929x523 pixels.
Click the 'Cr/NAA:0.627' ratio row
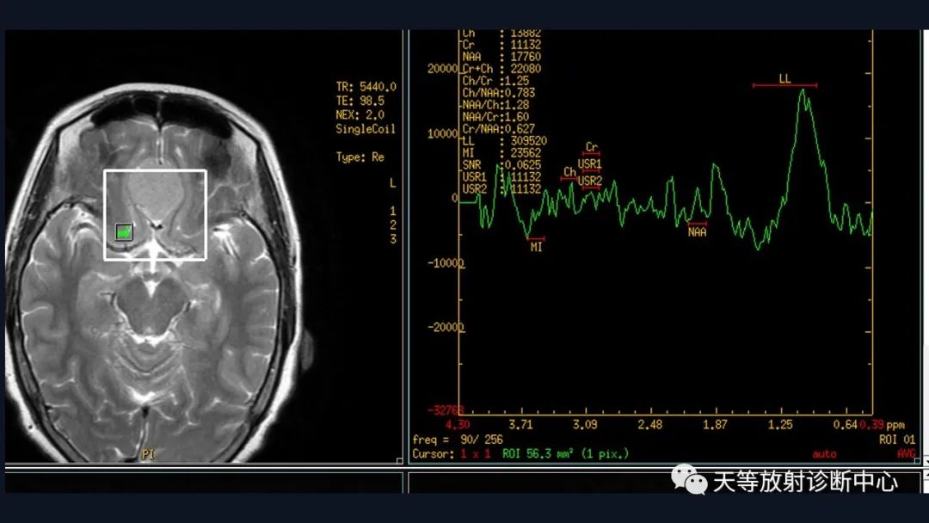(499, 128)
